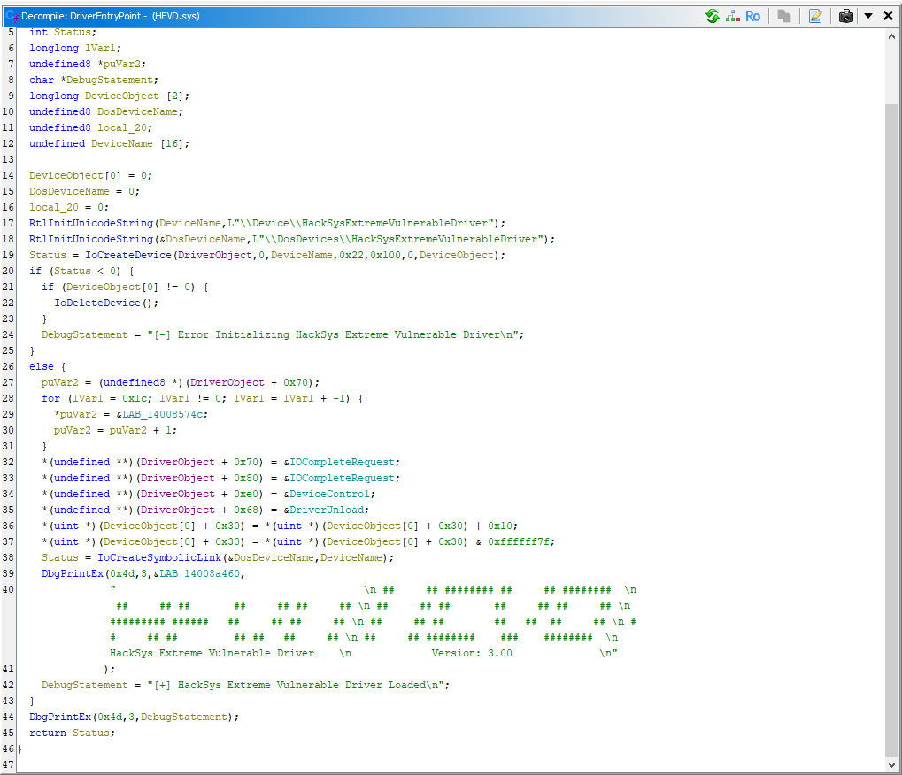Click 'undefined8 local_20;' declaration

(x=91, y=127)
